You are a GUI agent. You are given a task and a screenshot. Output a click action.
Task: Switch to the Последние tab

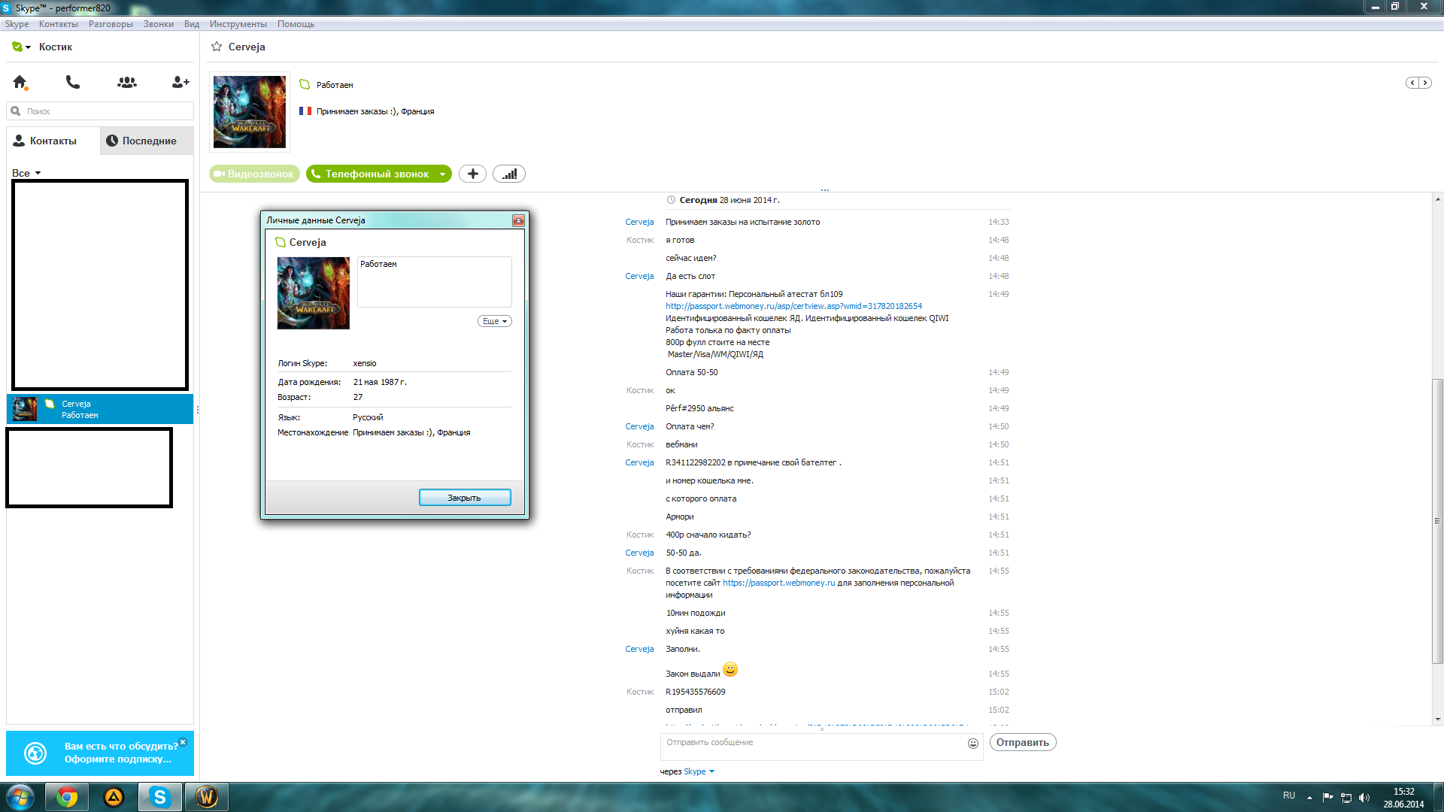(x=147, y=141)
